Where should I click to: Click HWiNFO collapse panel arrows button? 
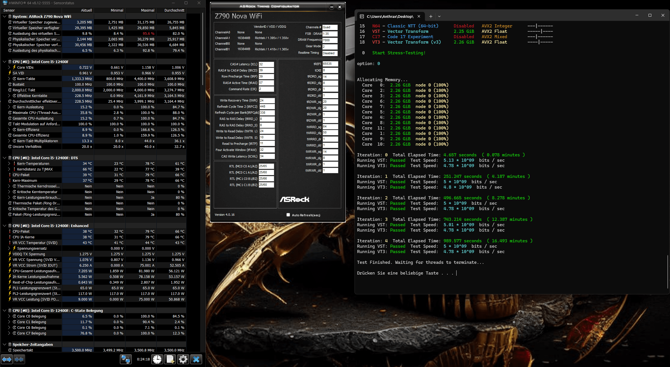tap(19, 359)
